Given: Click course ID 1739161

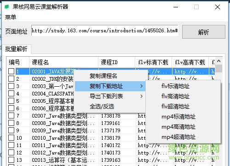Looking at the screenshot, I should click(x=111, y=123).
